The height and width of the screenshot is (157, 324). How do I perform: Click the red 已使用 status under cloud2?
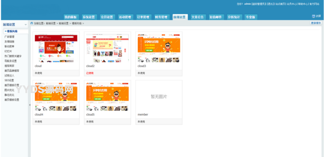tap(90, 73)
